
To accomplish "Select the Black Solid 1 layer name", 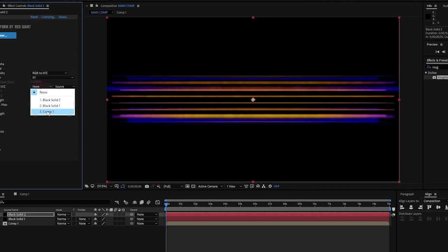I will [17, 219].
